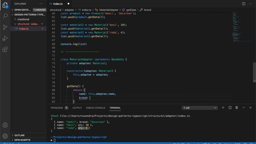The image size is (256, 144).
Task: Open the Extensions view icon
Action: click(x=5, y=49)
